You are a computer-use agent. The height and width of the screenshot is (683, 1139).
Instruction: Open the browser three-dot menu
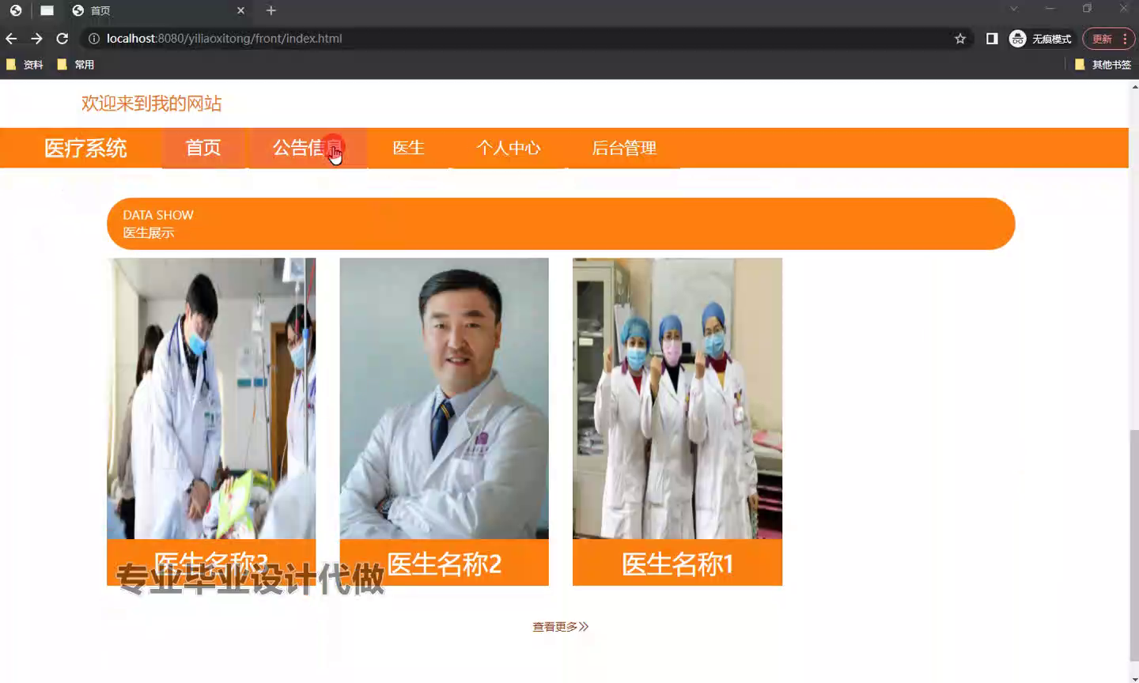tap(1125, 39)
